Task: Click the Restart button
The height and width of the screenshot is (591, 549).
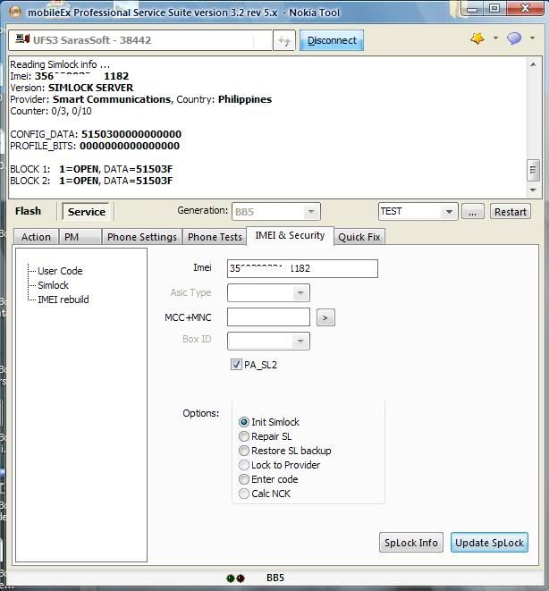Action: click(x=511, y=212)
